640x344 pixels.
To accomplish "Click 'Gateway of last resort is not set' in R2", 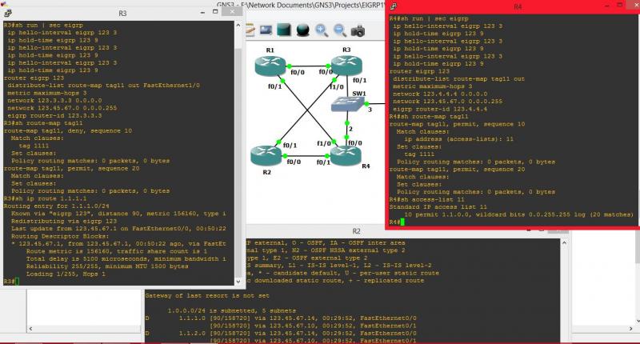I will pos(207,296).
